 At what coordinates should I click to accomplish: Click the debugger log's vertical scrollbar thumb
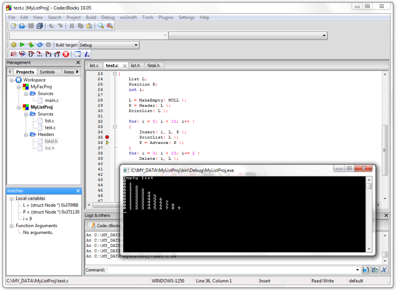[x=385, y=254]
